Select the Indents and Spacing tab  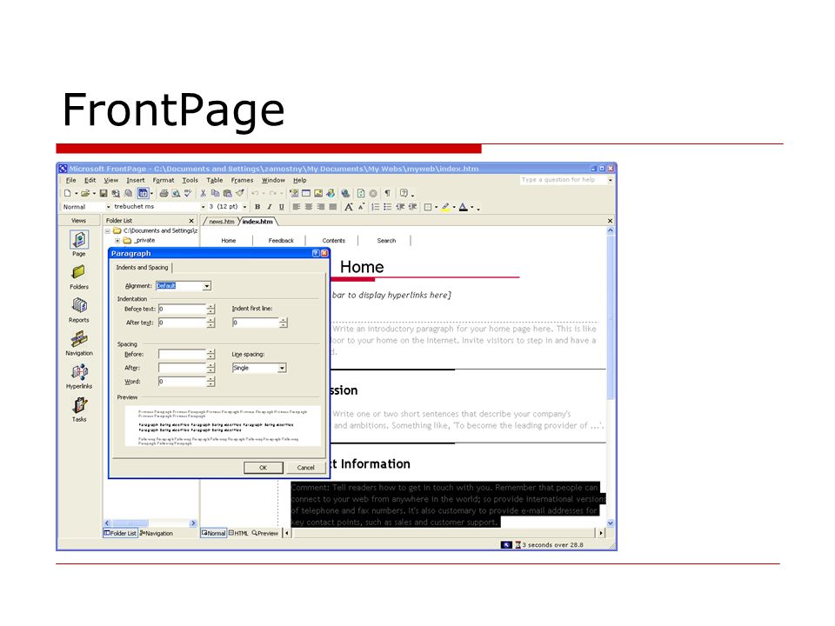[142, 267]
